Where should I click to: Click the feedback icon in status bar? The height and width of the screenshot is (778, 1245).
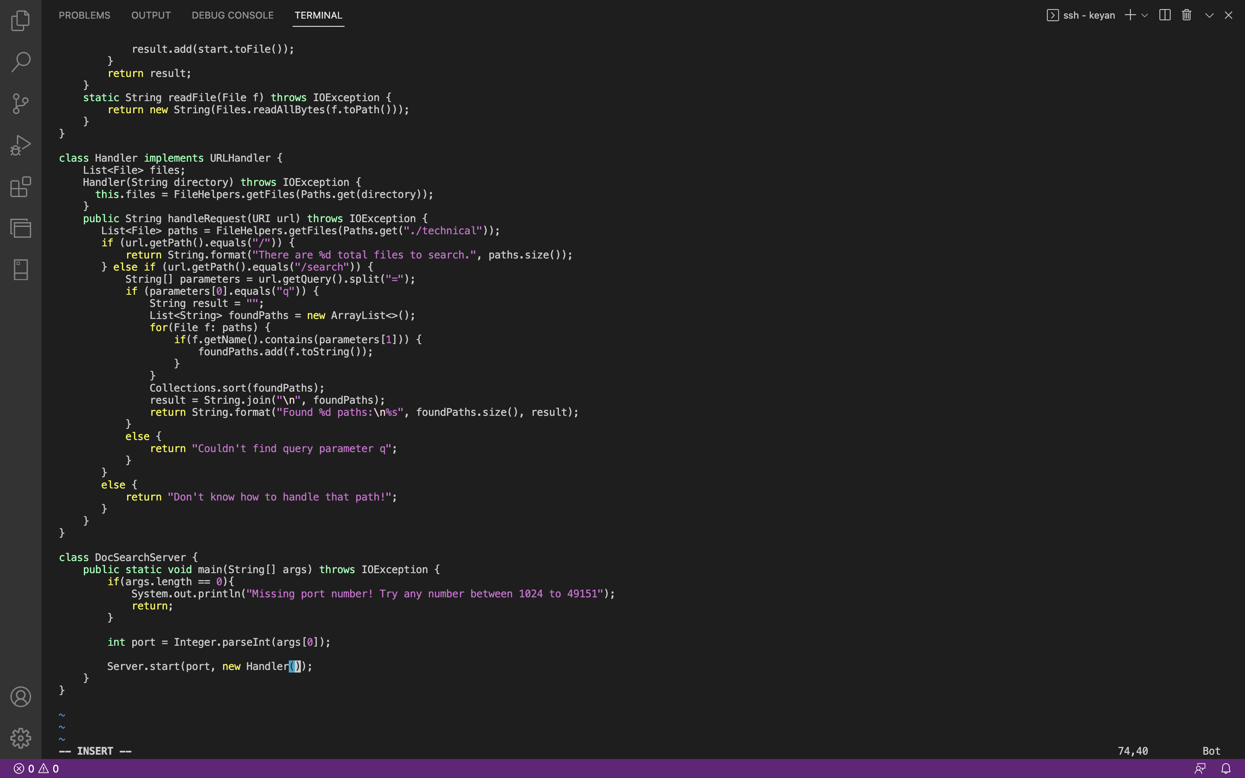tap(1200, 768)
